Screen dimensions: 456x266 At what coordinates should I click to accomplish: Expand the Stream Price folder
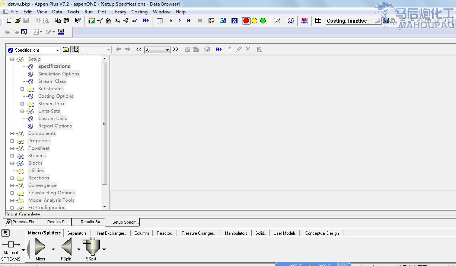point(22,104)
